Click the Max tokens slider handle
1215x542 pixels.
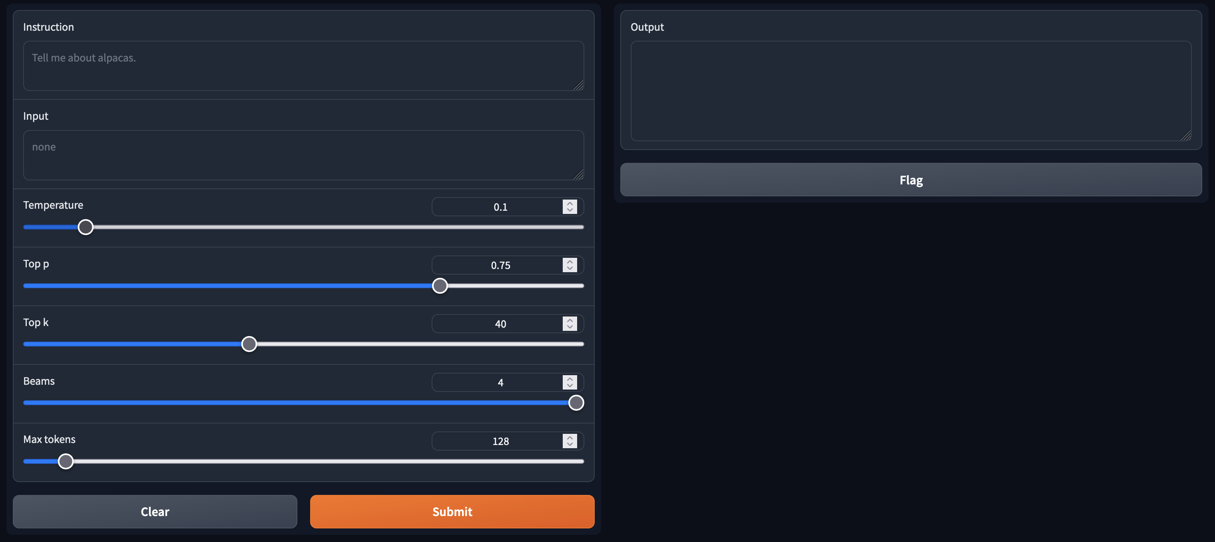[x=66, y=461]
